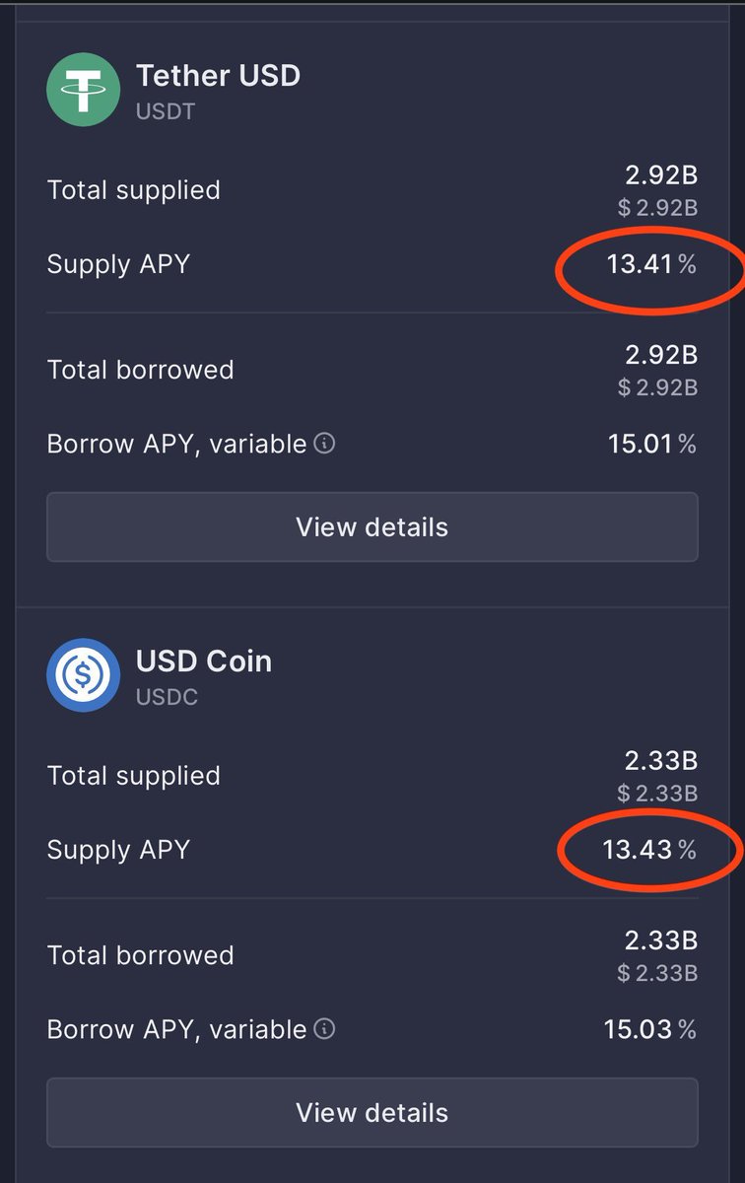745x1183 pixels.
Task: Click USD Coin's Total supplied 2.33B amount
Action: pos(661,761)
